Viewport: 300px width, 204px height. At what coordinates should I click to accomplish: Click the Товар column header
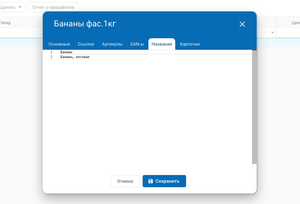[x=5, y=23]
